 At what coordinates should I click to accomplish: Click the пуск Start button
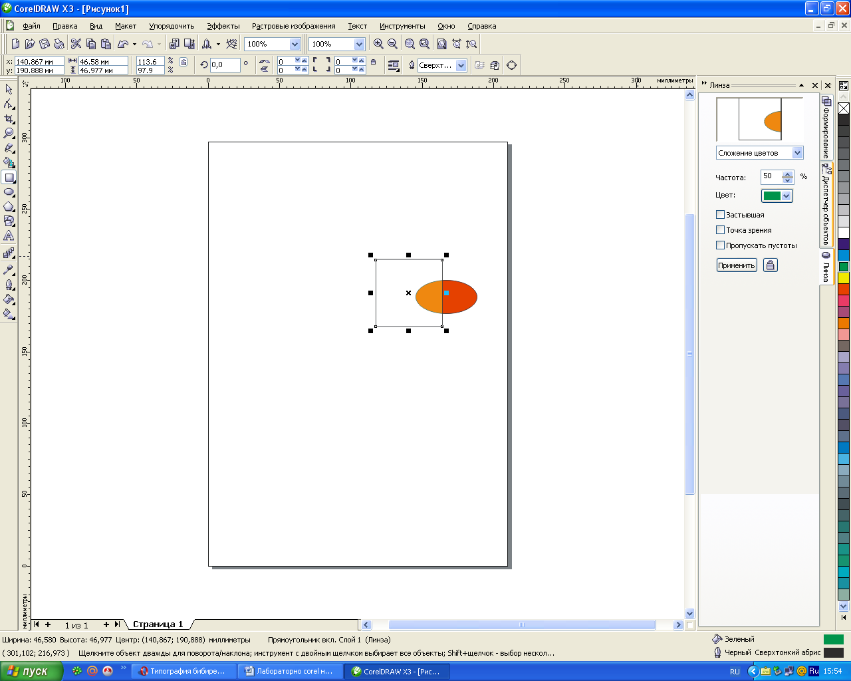tap(31, 671)
